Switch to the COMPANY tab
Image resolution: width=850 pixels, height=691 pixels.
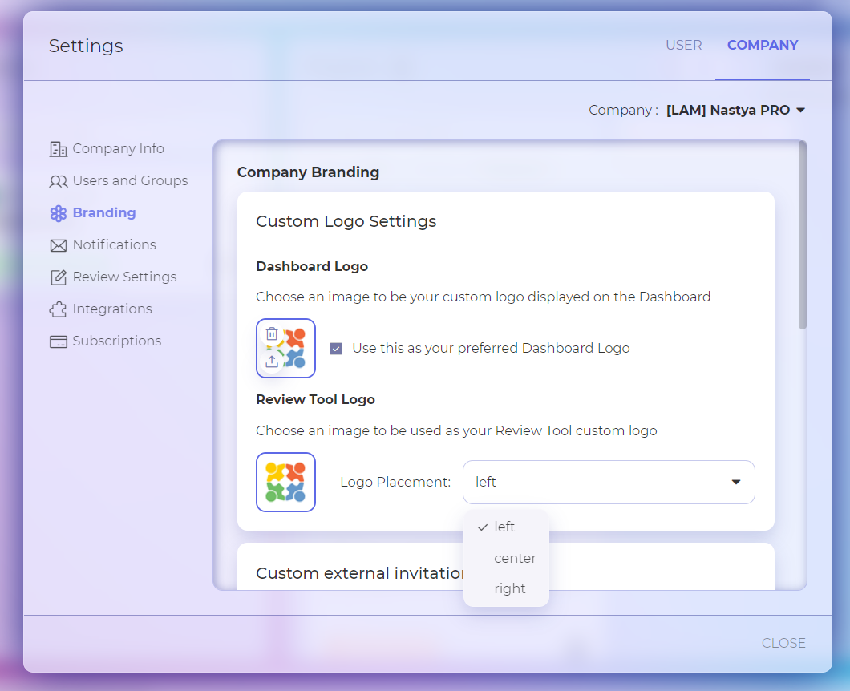762,45
